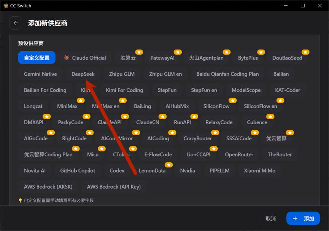Pick the Gemini Native provider
The width and height of the screenshot is (329, 231).
40,74
